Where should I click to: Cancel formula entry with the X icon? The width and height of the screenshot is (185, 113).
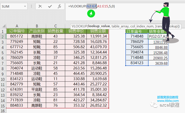point(40,6)
